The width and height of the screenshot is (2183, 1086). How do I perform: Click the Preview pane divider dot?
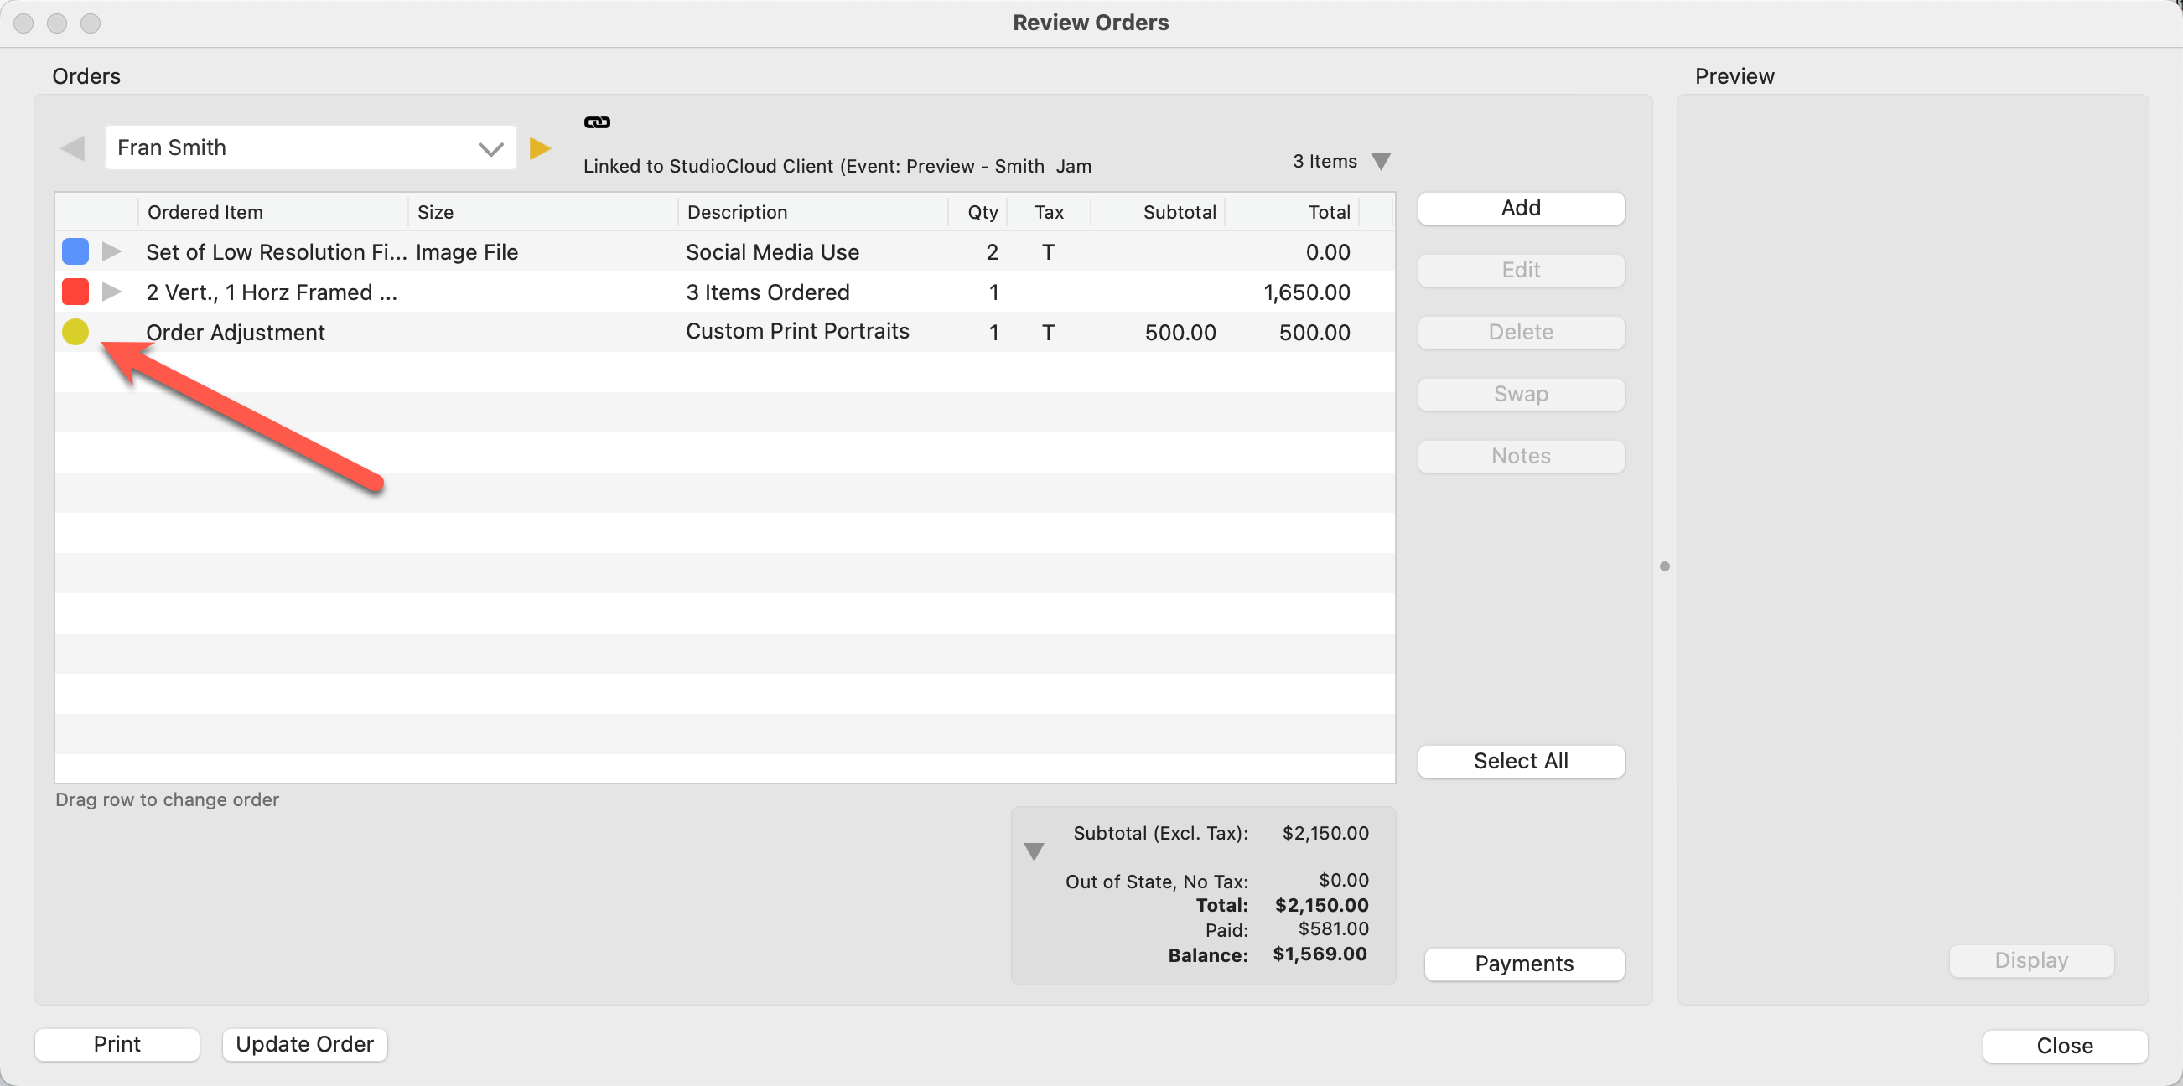(x=1664, y=566)
